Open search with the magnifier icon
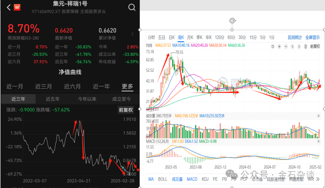Screen dimensions: 325x188 click(132, 8)
